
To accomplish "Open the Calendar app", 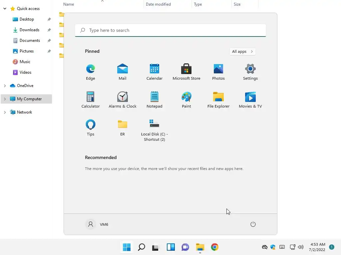I will point(155,72).
